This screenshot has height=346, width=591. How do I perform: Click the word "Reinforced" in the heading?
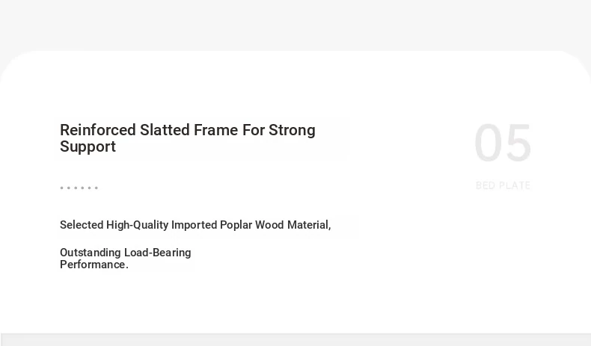[x=98, y=130]
